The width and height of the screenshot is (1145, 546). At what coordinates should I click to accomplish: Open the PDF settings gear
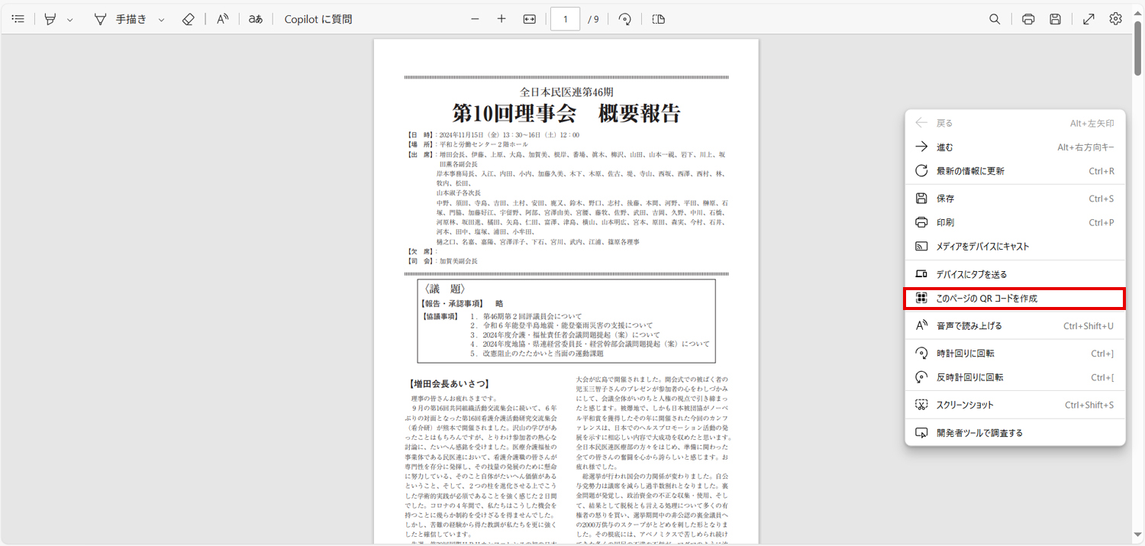[x=1116, y=19]
